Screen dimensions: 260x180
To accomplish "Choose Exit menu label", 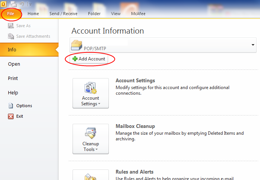I will pos(20,116).
